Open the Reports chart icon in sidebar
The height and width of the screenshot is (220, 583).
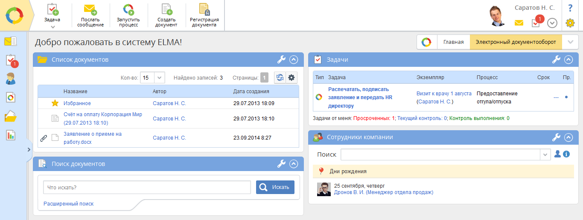10,135
